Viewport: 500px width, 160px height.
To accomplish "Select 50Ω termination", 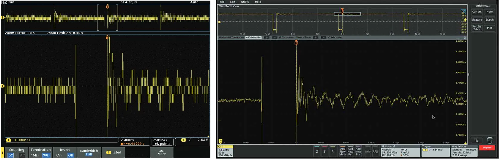I will pyautogui.click(x=46, y=155).
